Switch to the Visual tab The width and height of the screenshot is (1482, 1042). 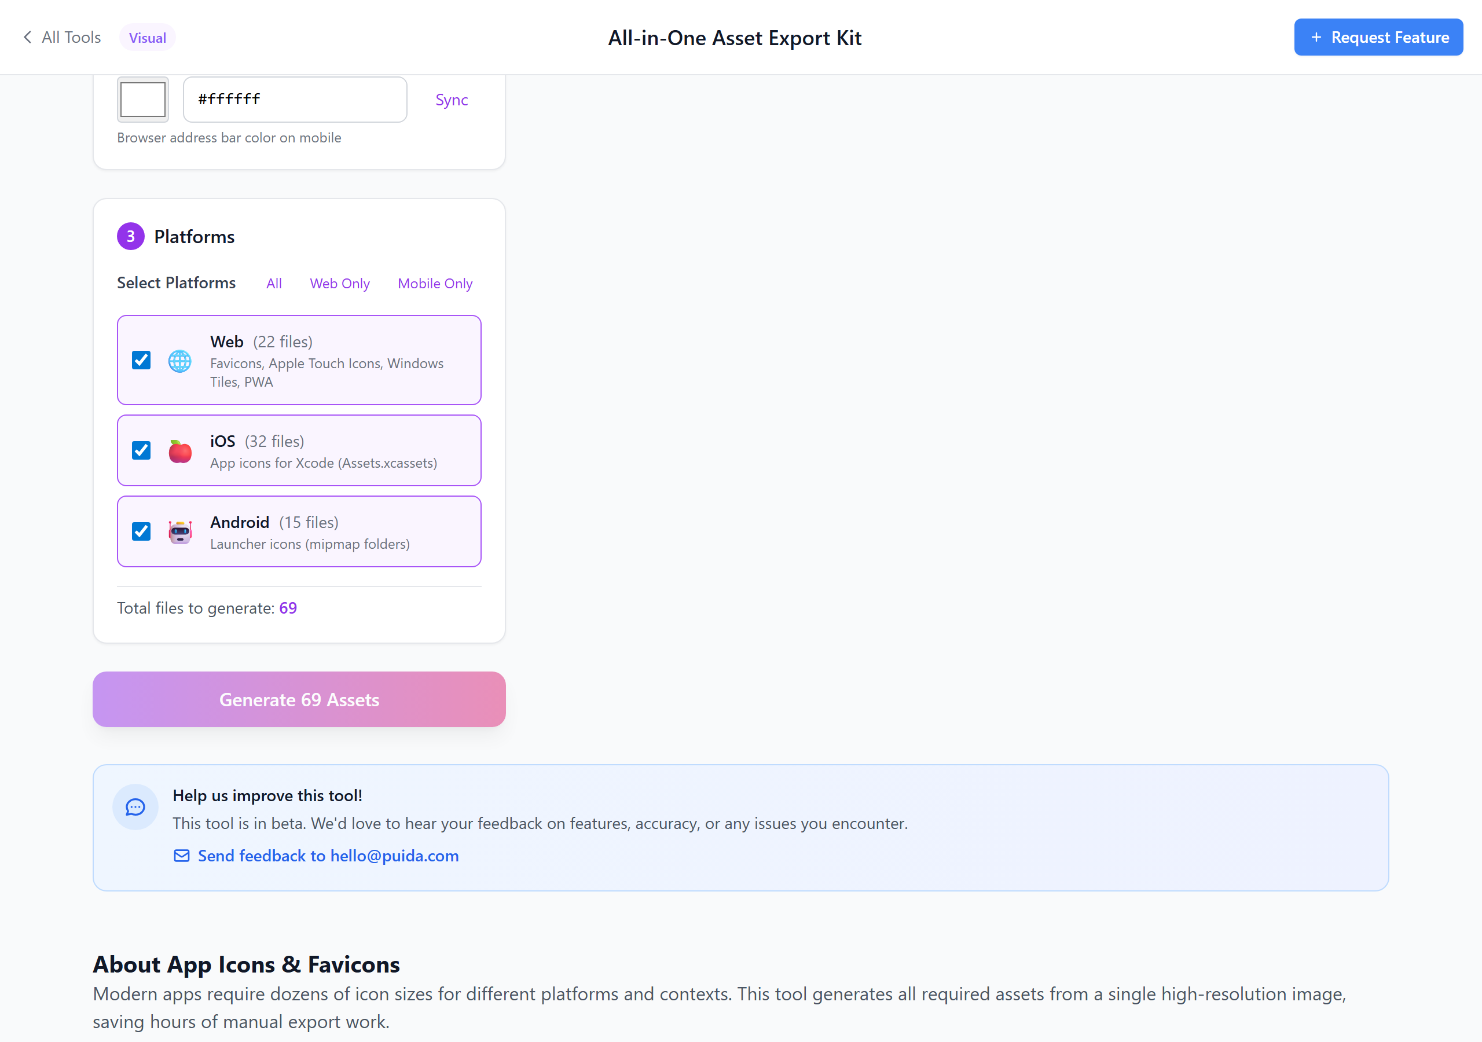pos(146,37)
